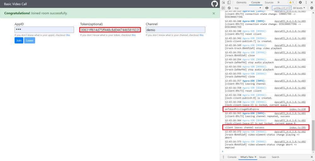Open console settings gear

312,8
